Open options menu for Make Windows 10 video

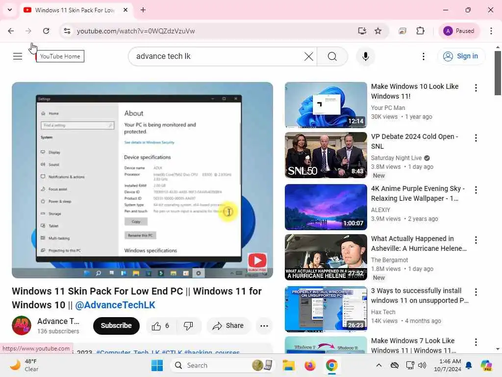(x=476, y=88)
